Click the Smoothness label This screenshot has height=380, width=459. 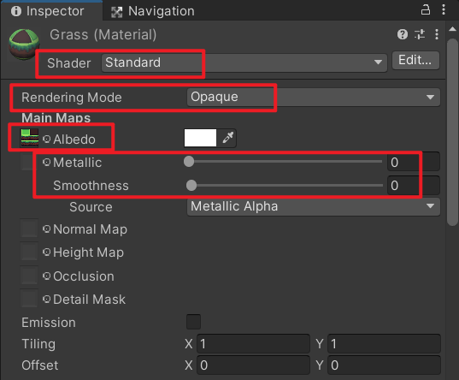pos(91,186)
